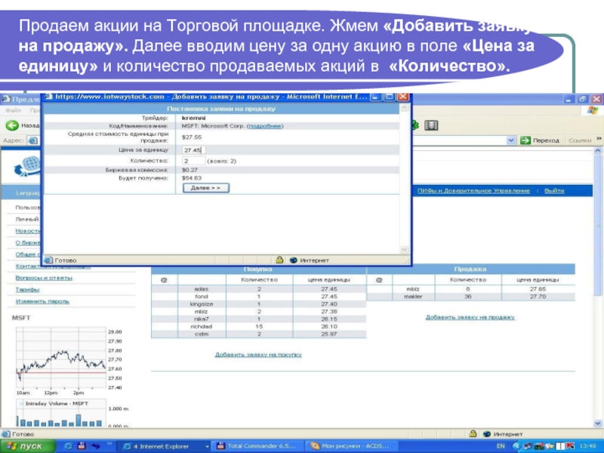Click the Internet zone globe in popup status bar
This screenshot has height=453, width=604.
[x=293, y=260]
